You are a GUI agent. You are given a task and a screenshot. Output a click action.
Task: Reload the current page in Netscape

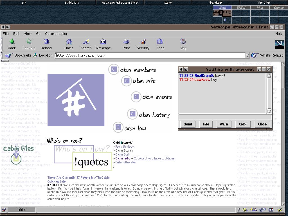pos(46,44)
